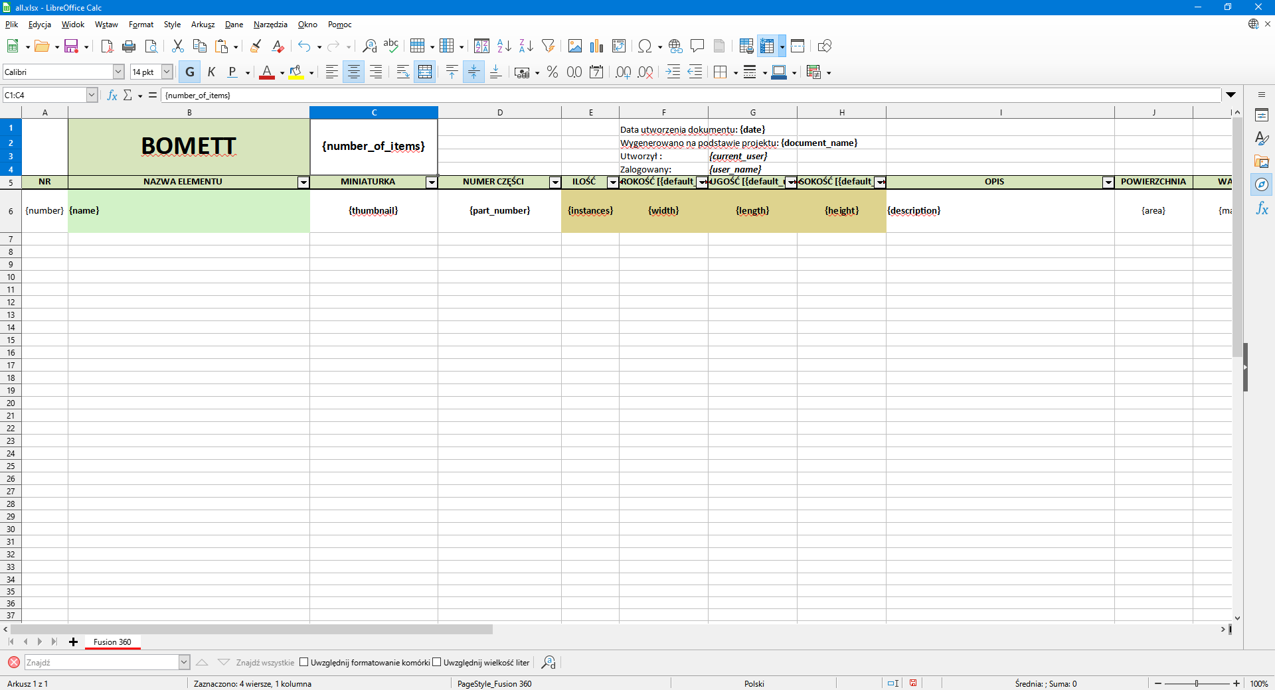Image resolution: width=1275 pixels, height=690 pixels.
Task: Open the OPIS column filter dropdown
Action: click(x=1108, y=182)
